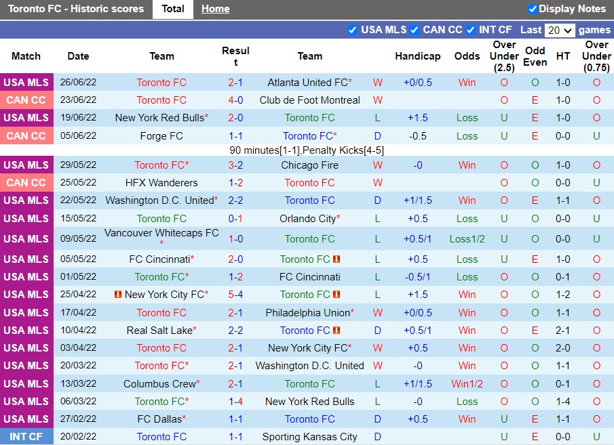Select the -0.5/1 handicap on 01/05/22 row
Viewport: 614px width, 445px height.
(417, 277)
